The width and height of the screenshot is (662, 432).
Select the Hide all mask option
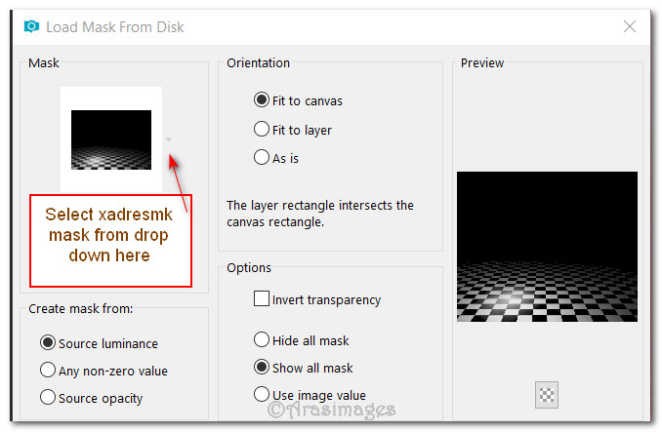click(x=262, y=340)
